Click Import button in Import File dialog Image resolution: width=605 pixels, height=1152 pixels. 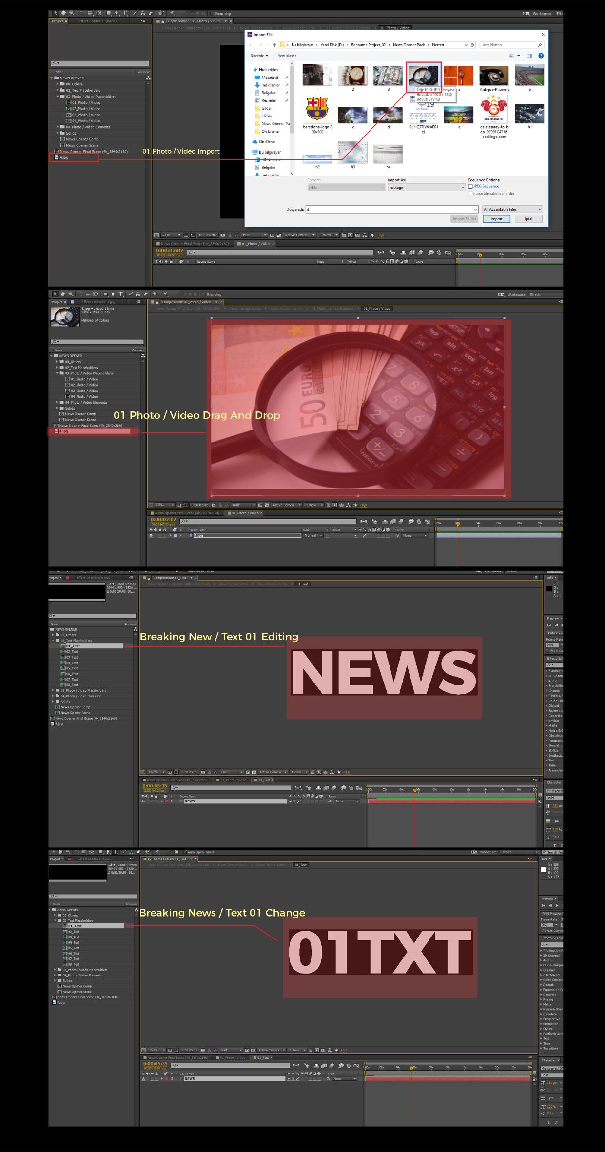[496, 219]
